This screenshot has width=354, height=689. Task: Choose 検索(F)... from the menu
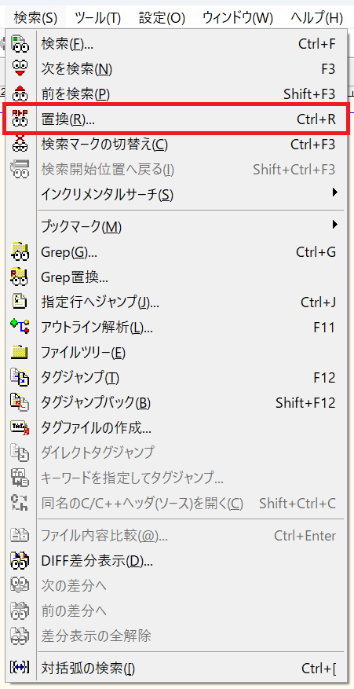click(177, 44)
